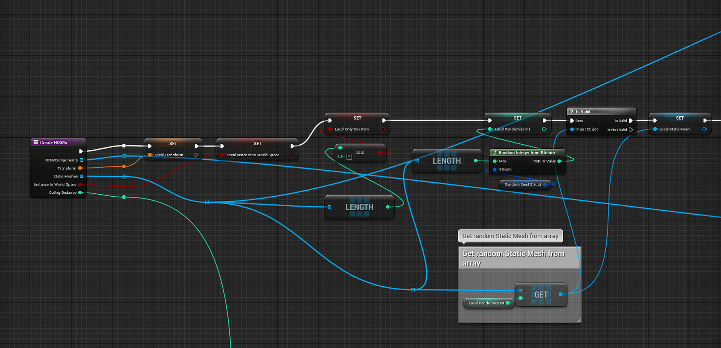Click the Random Integer from Stream title
This screenshot has height=348, width=721.
point(526,153)
